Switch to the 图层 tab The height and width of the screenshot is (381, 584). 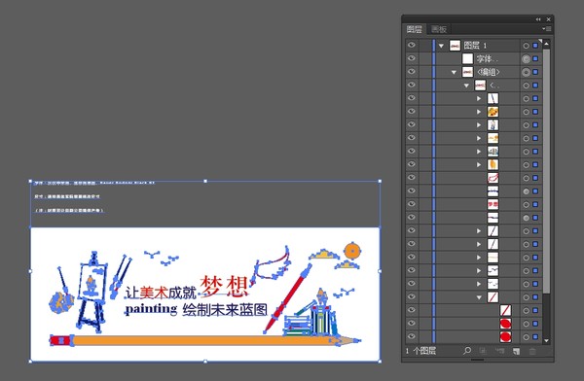[415, 29]
